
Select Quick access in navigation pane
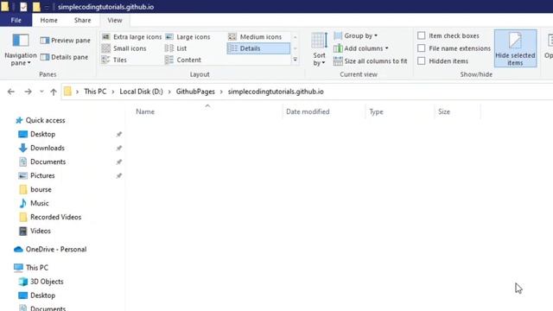pyautogui.click(x=41, y=120)
